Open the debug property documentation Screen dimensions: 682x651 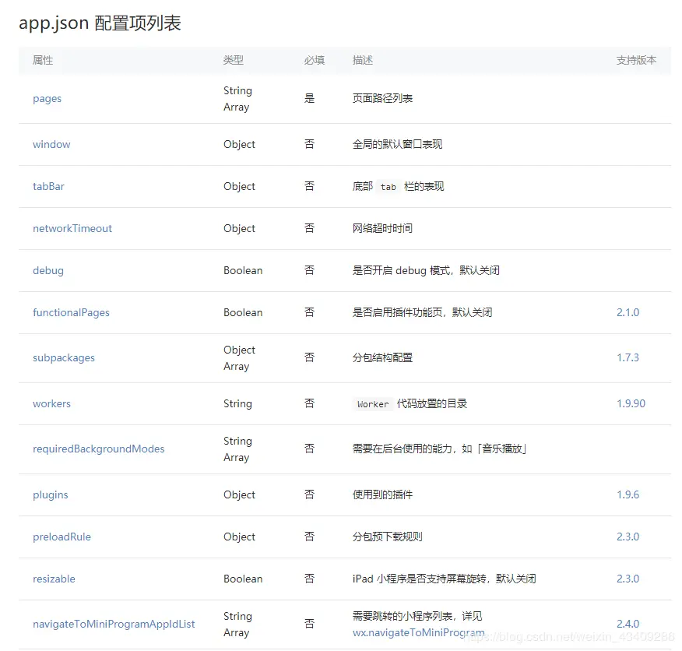click(x=47, y=270)
